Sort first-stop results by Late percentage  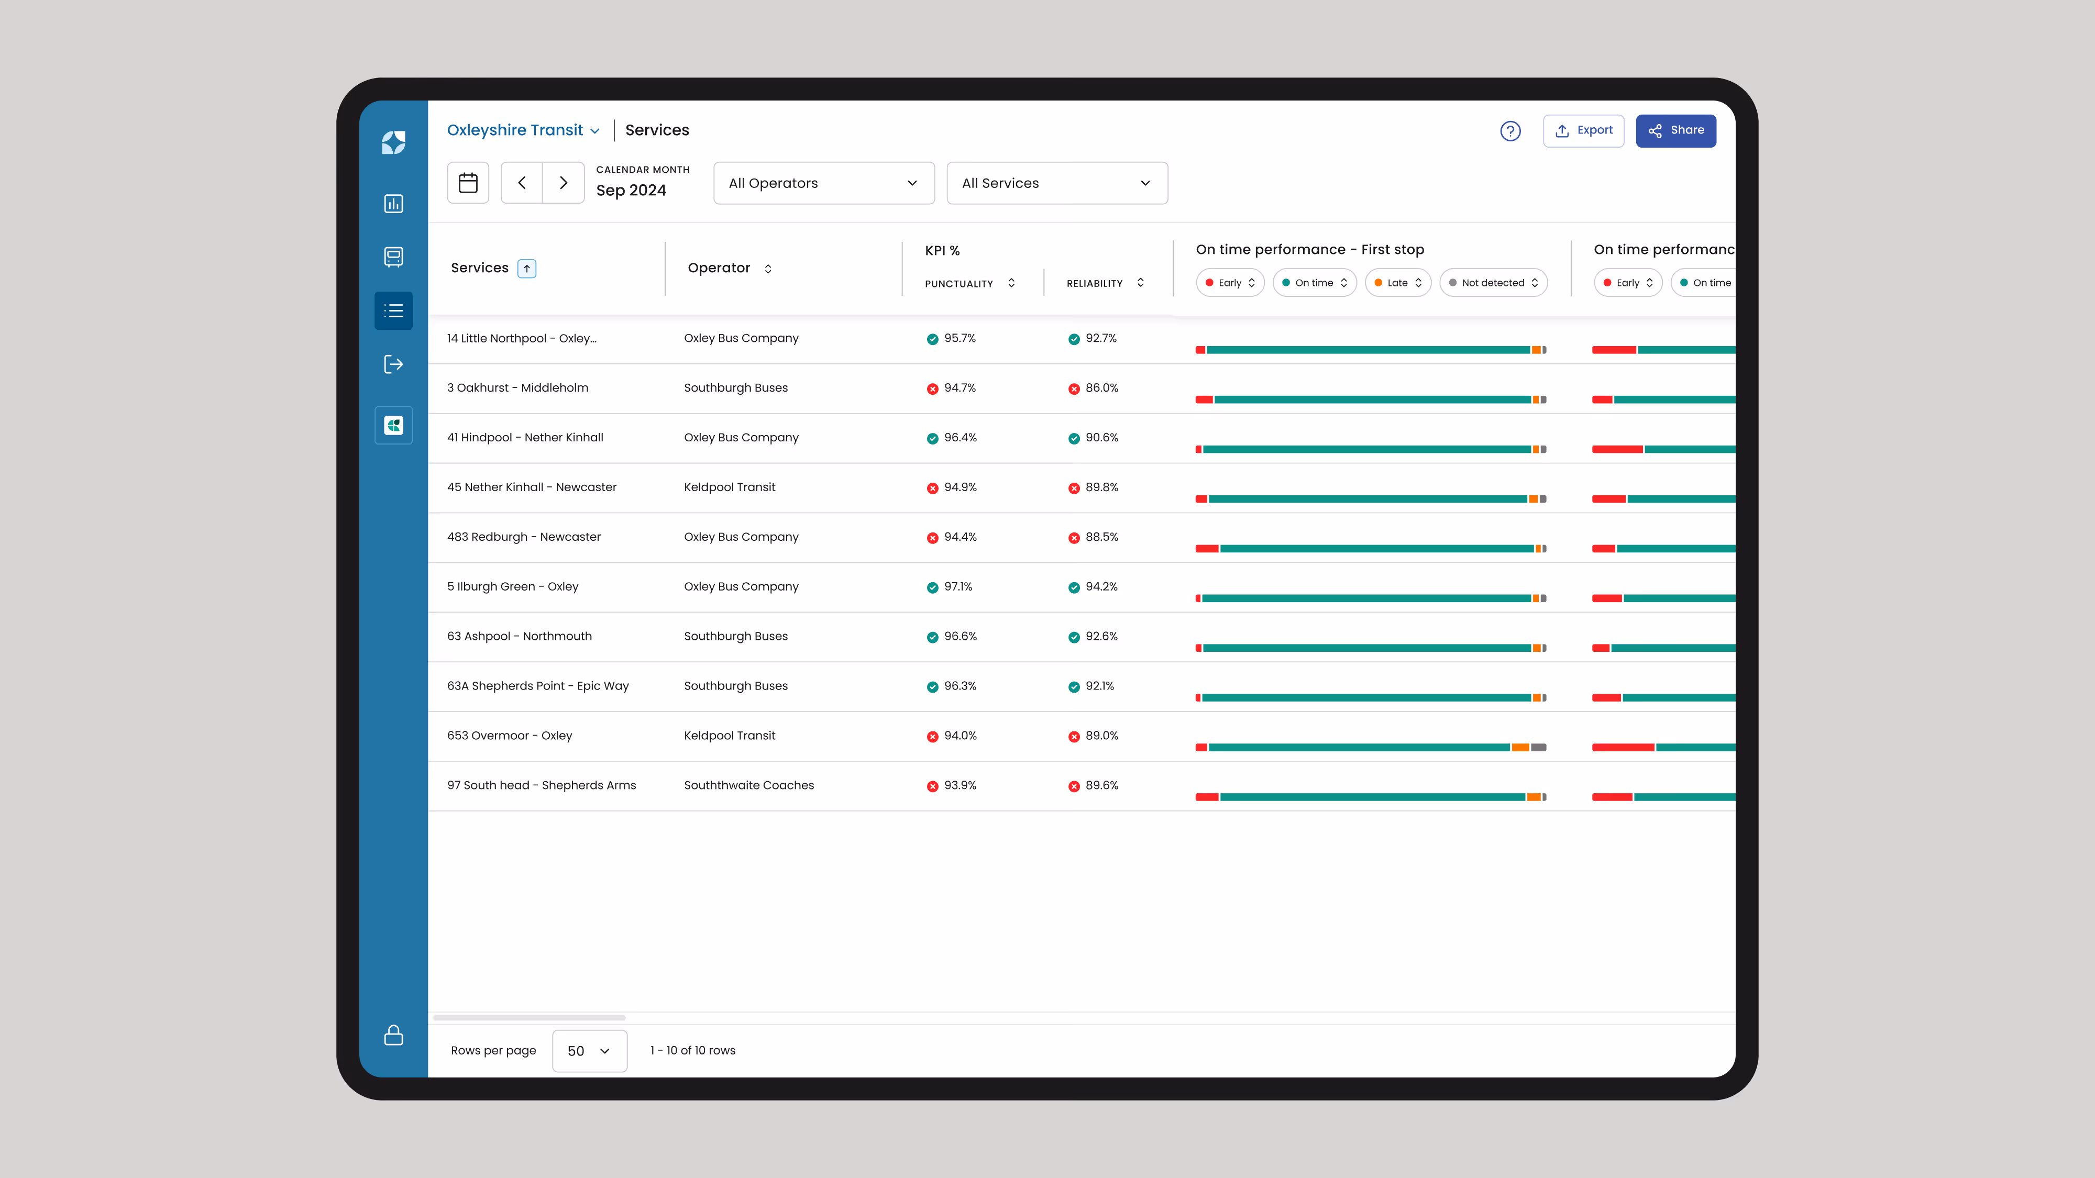click(x=1397, y=282)
